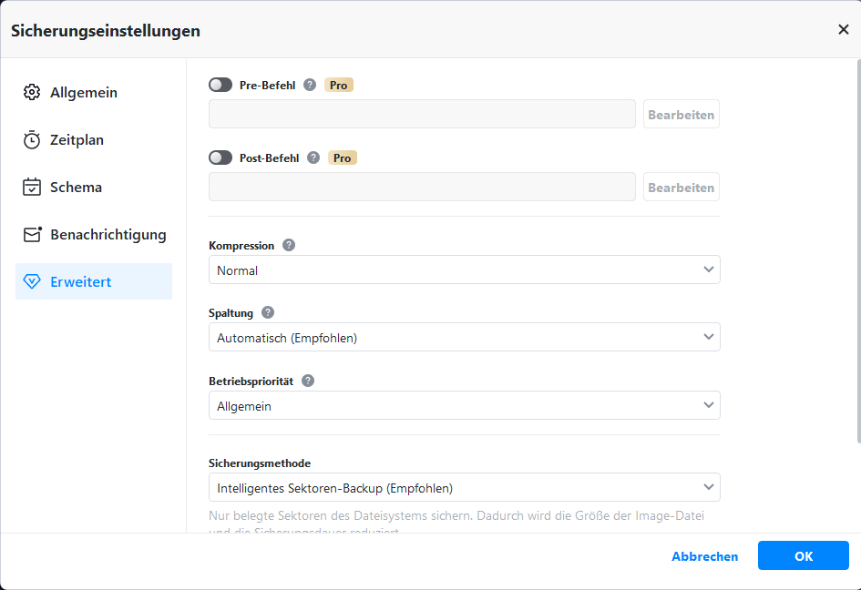Click the gear icon beside Allgemein
This screenshot has height=590, width=861.
point(32,93)
